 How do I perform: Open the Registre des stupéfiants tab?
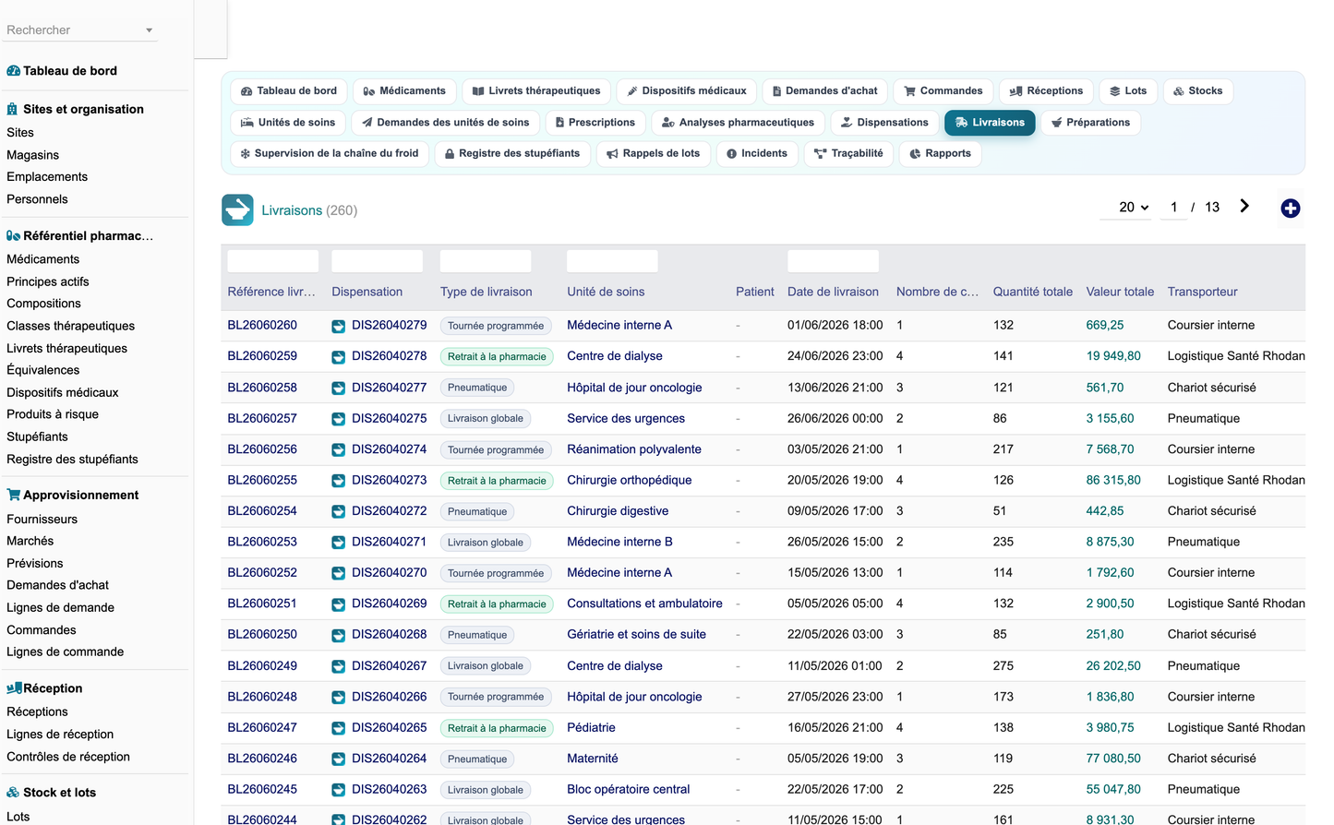point(511,154)
